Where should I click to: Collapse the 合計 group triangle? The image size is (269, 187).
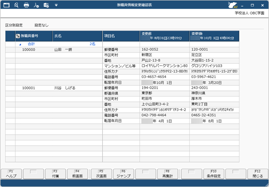[x=20, y=44]
